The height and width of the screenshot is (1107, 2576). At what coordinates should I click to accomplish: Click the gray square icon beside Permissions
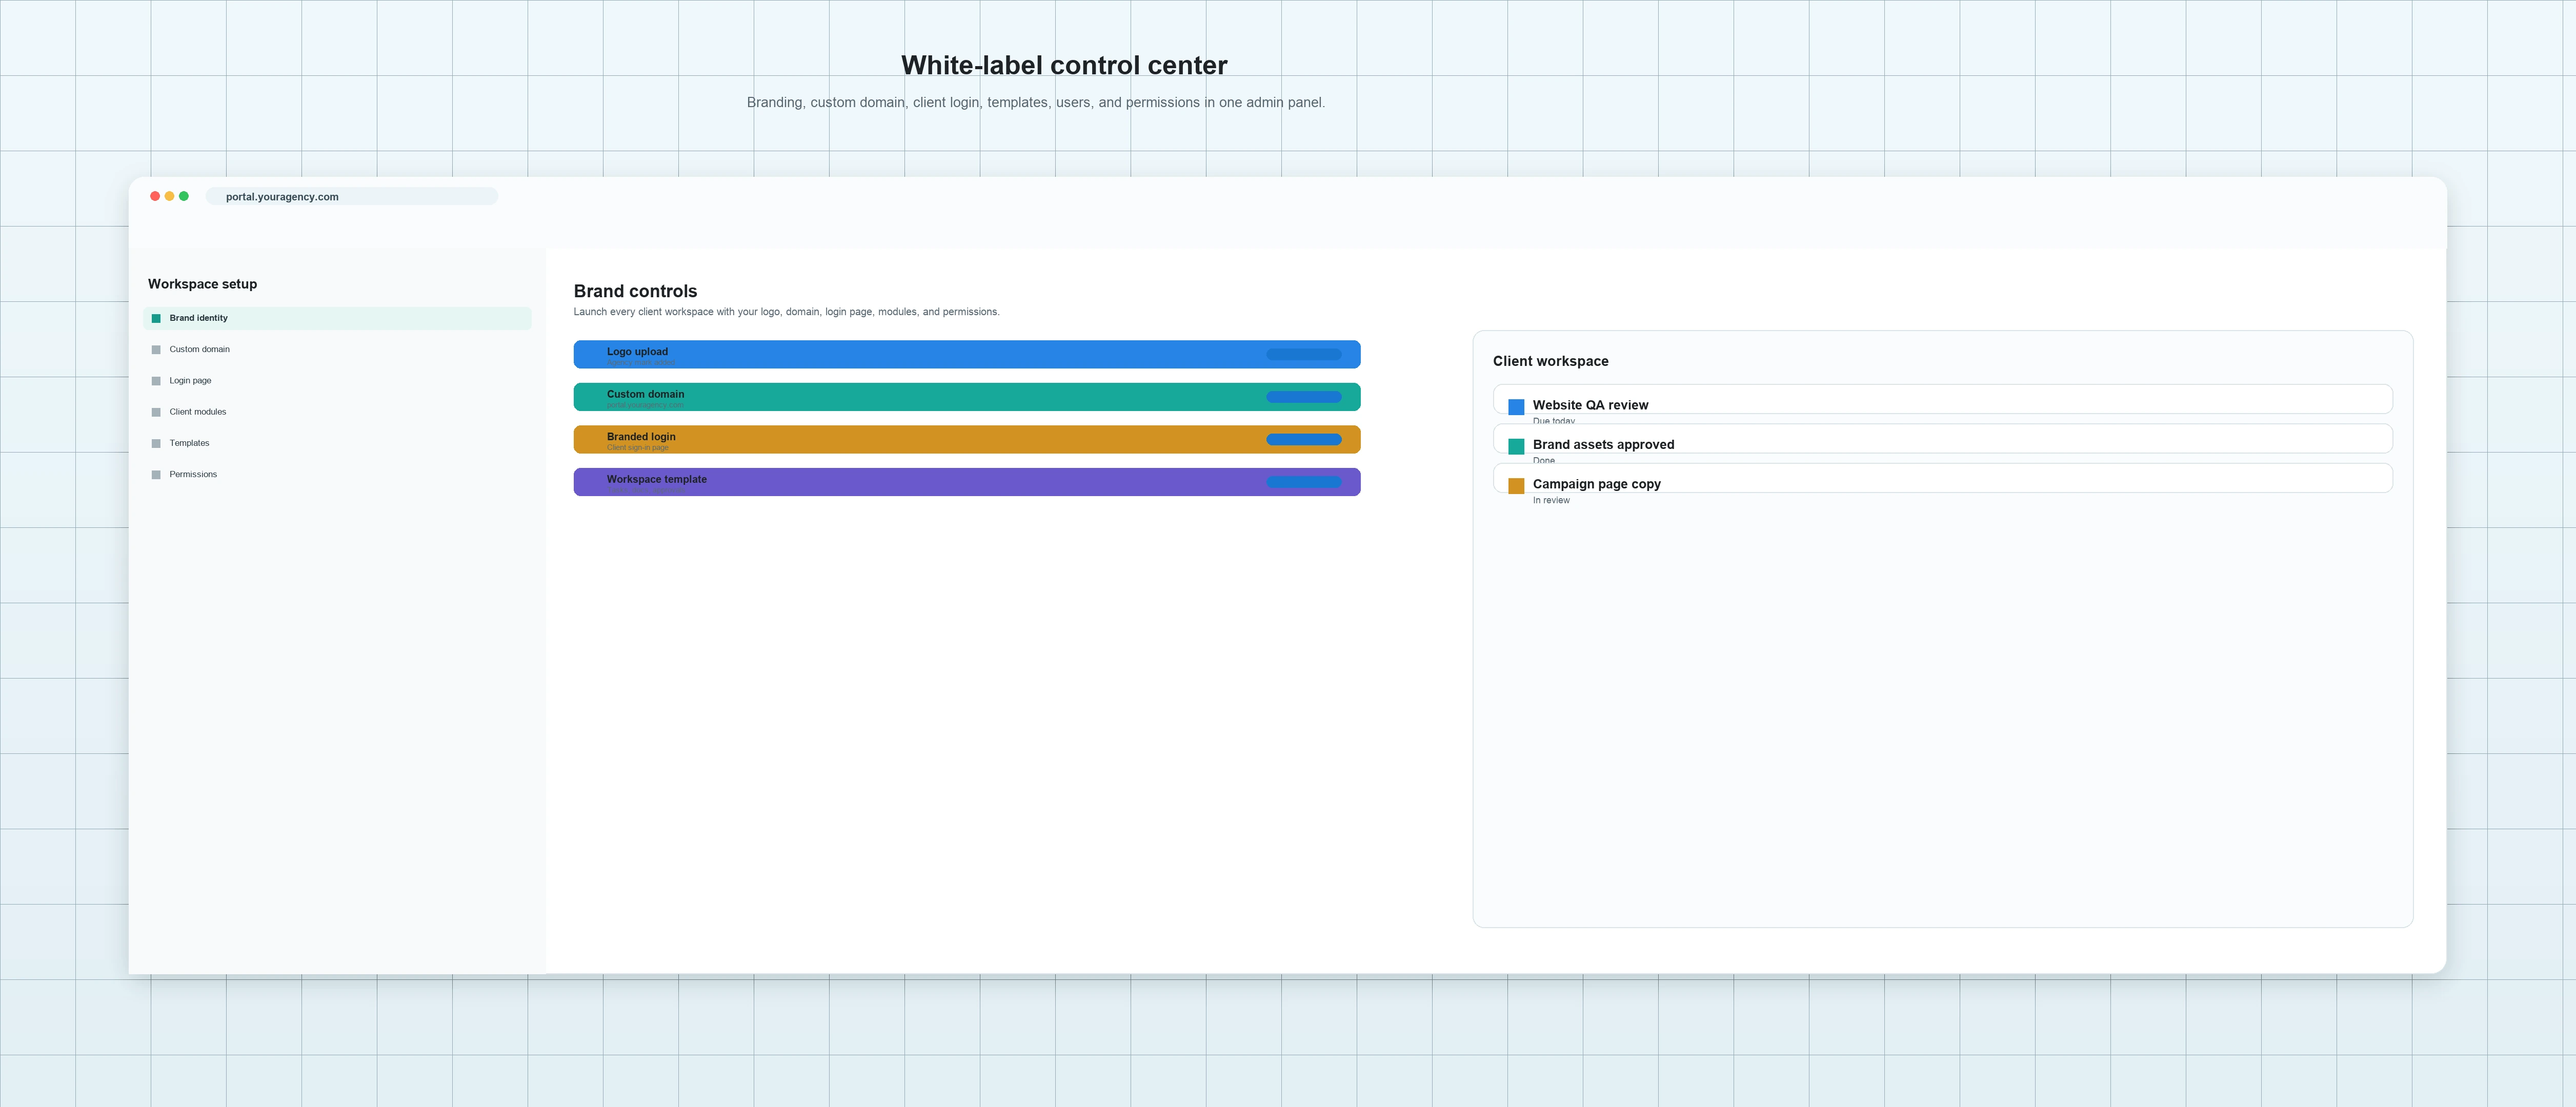pos(156,475)
